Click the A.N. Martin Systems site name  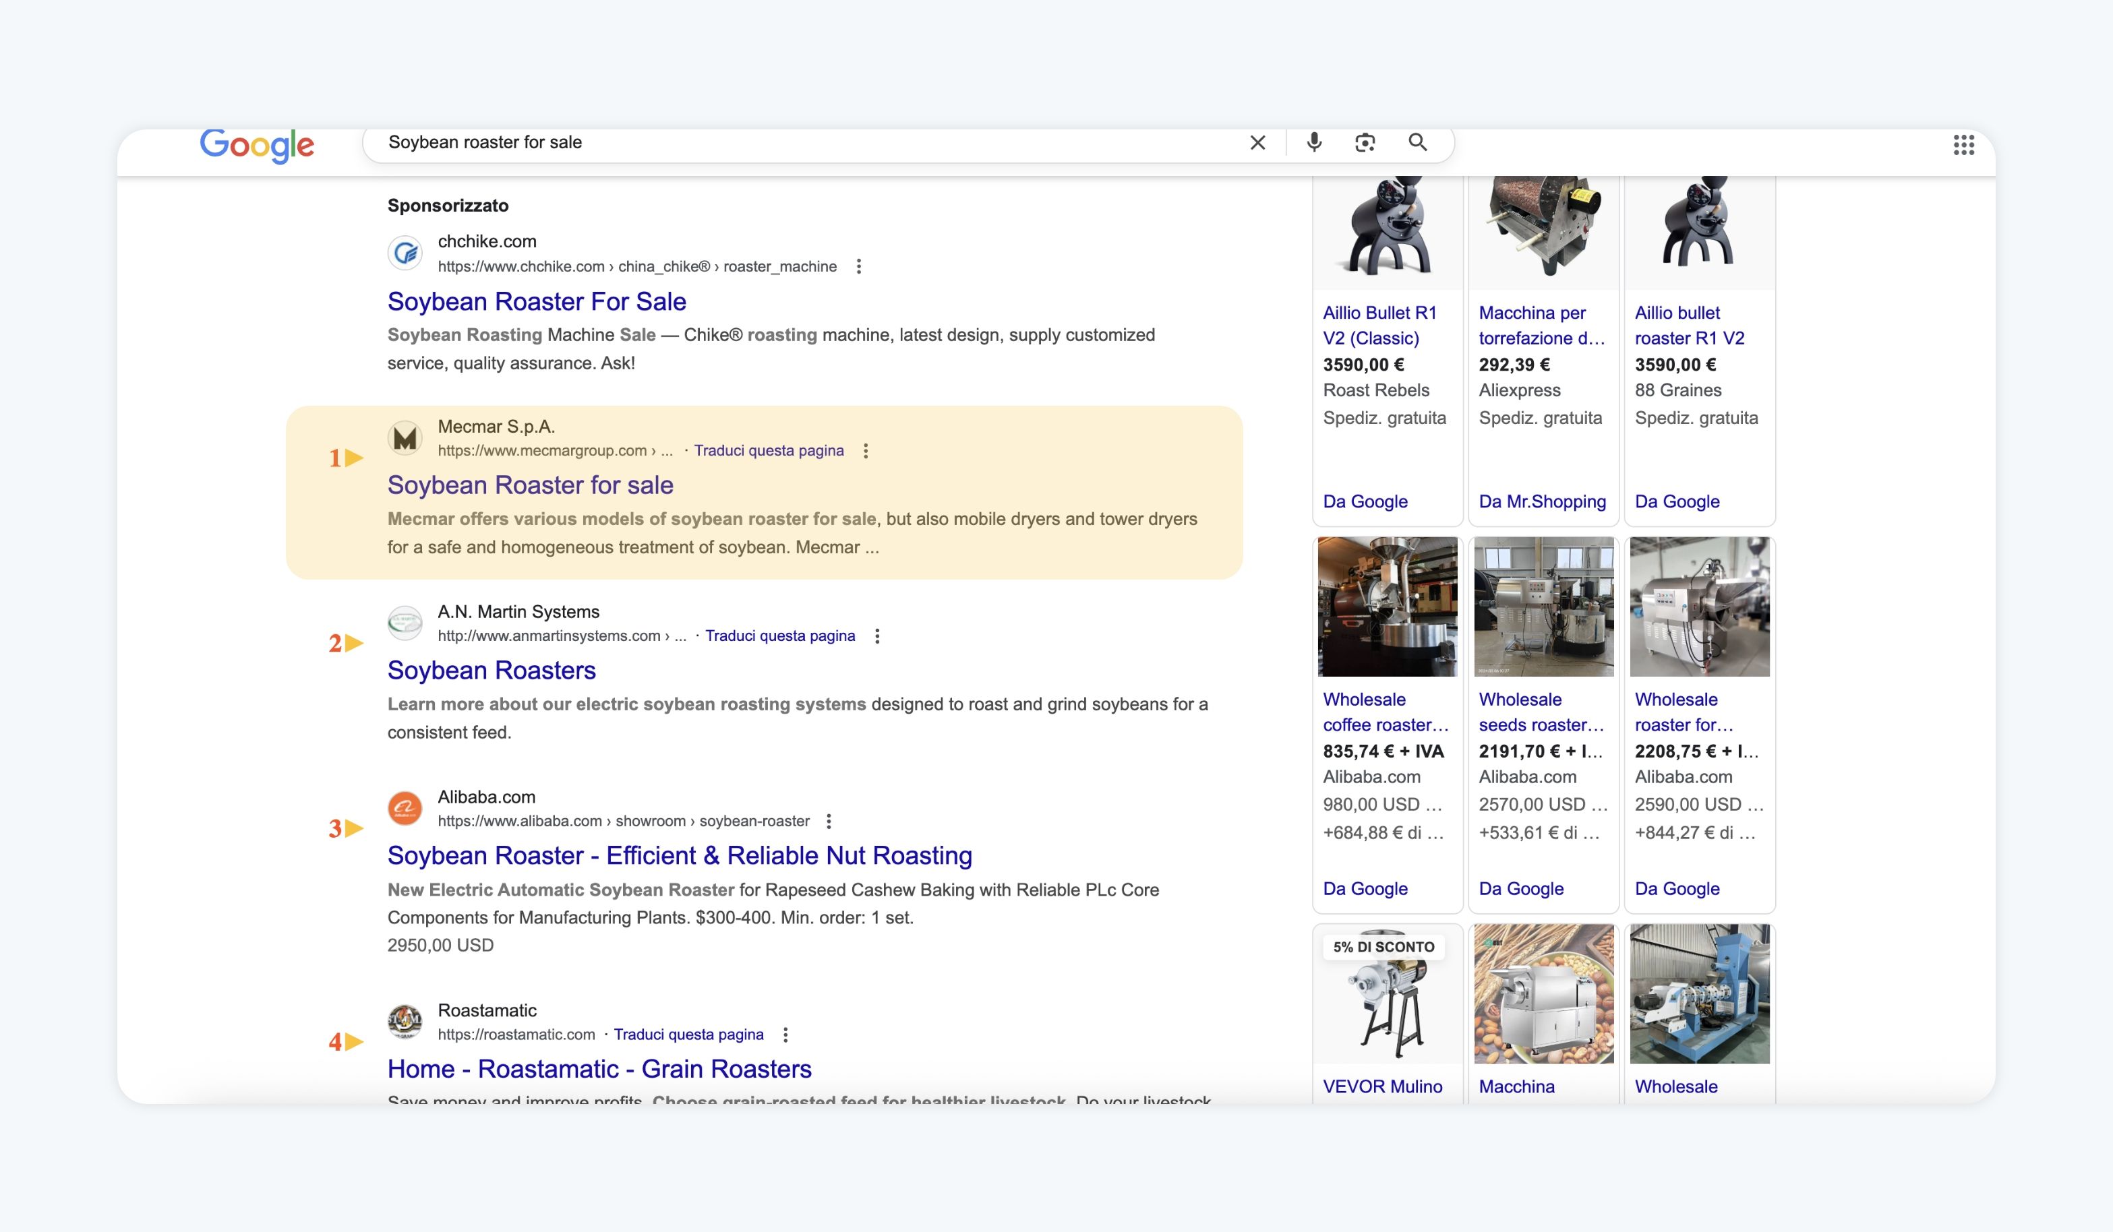(x=518, y=612)
